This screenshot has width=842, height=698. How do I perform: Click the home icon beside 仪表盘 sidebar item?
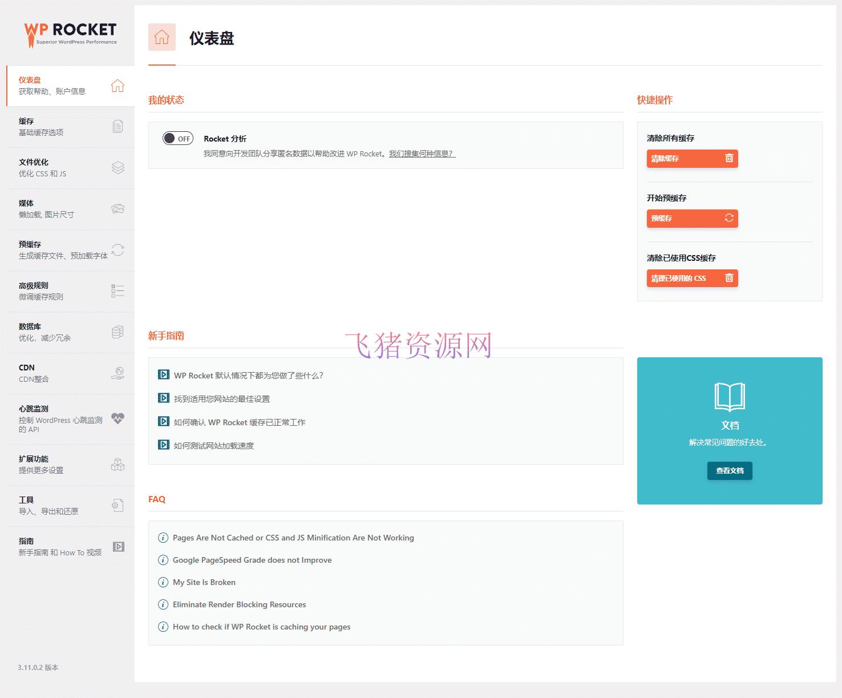coord(118,86)
